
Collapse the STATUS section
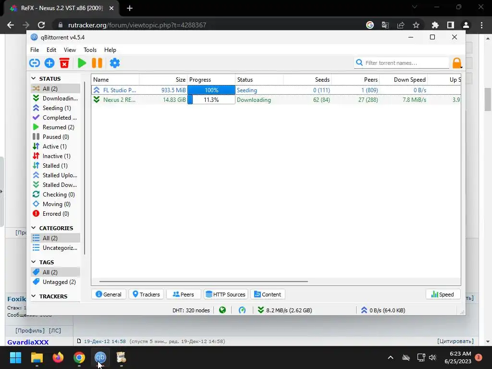34,78
